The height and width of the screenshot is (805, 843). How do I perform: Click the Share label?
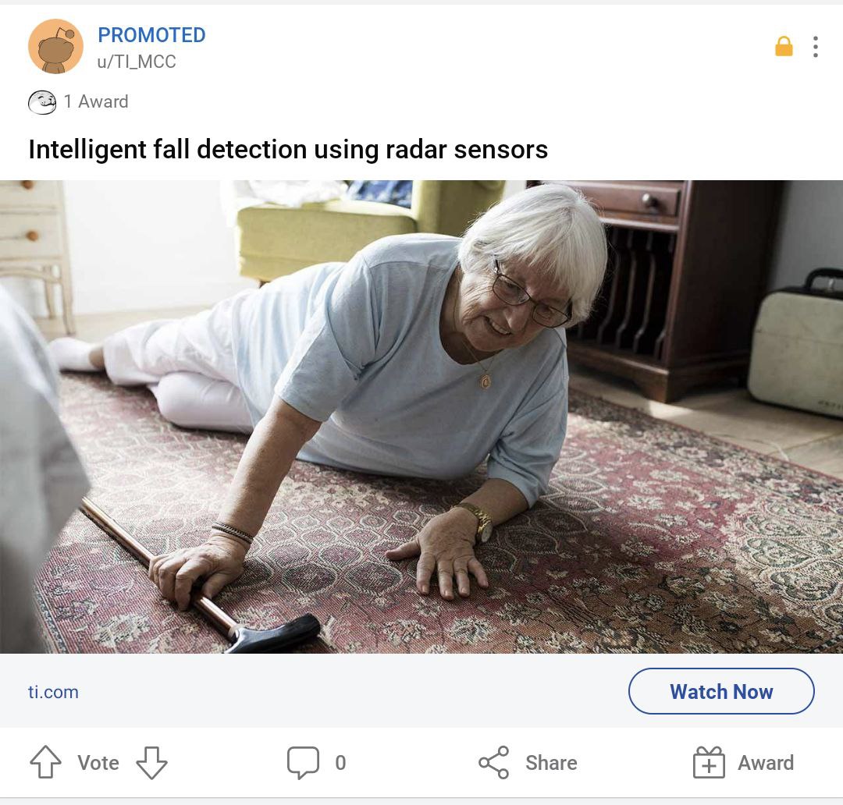pos(551,763)
